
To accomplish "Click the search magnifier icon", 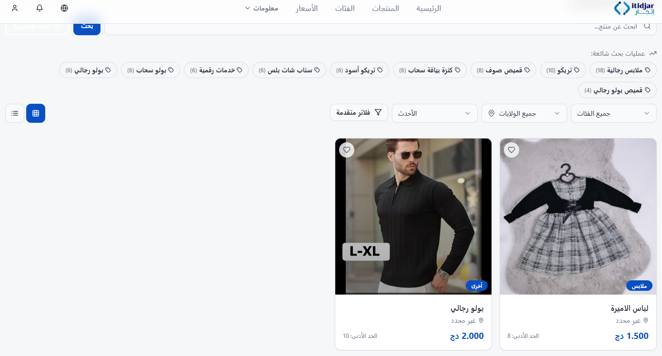I will pyautogui.click(x=647, y=26).
